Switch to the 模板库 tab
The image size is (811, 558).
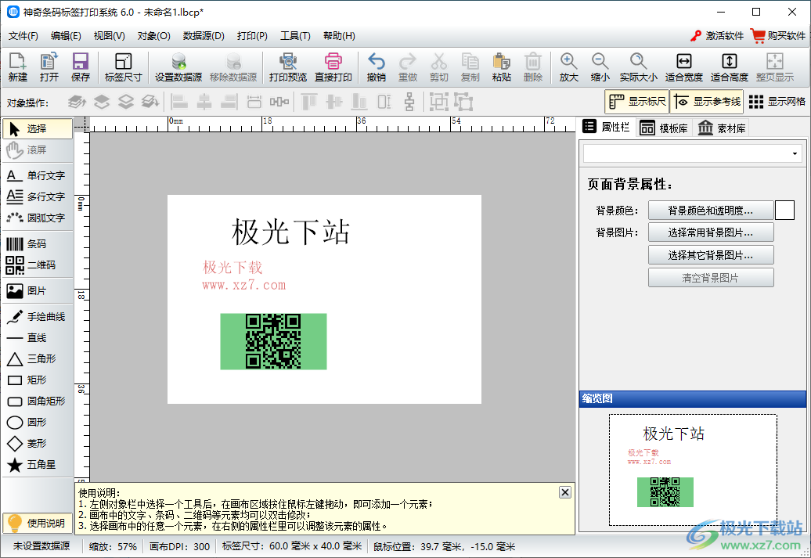tap(664, 128)
